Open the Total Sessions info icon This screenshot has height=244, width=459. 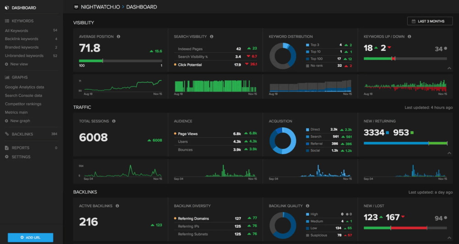click(x=114, y=121)
